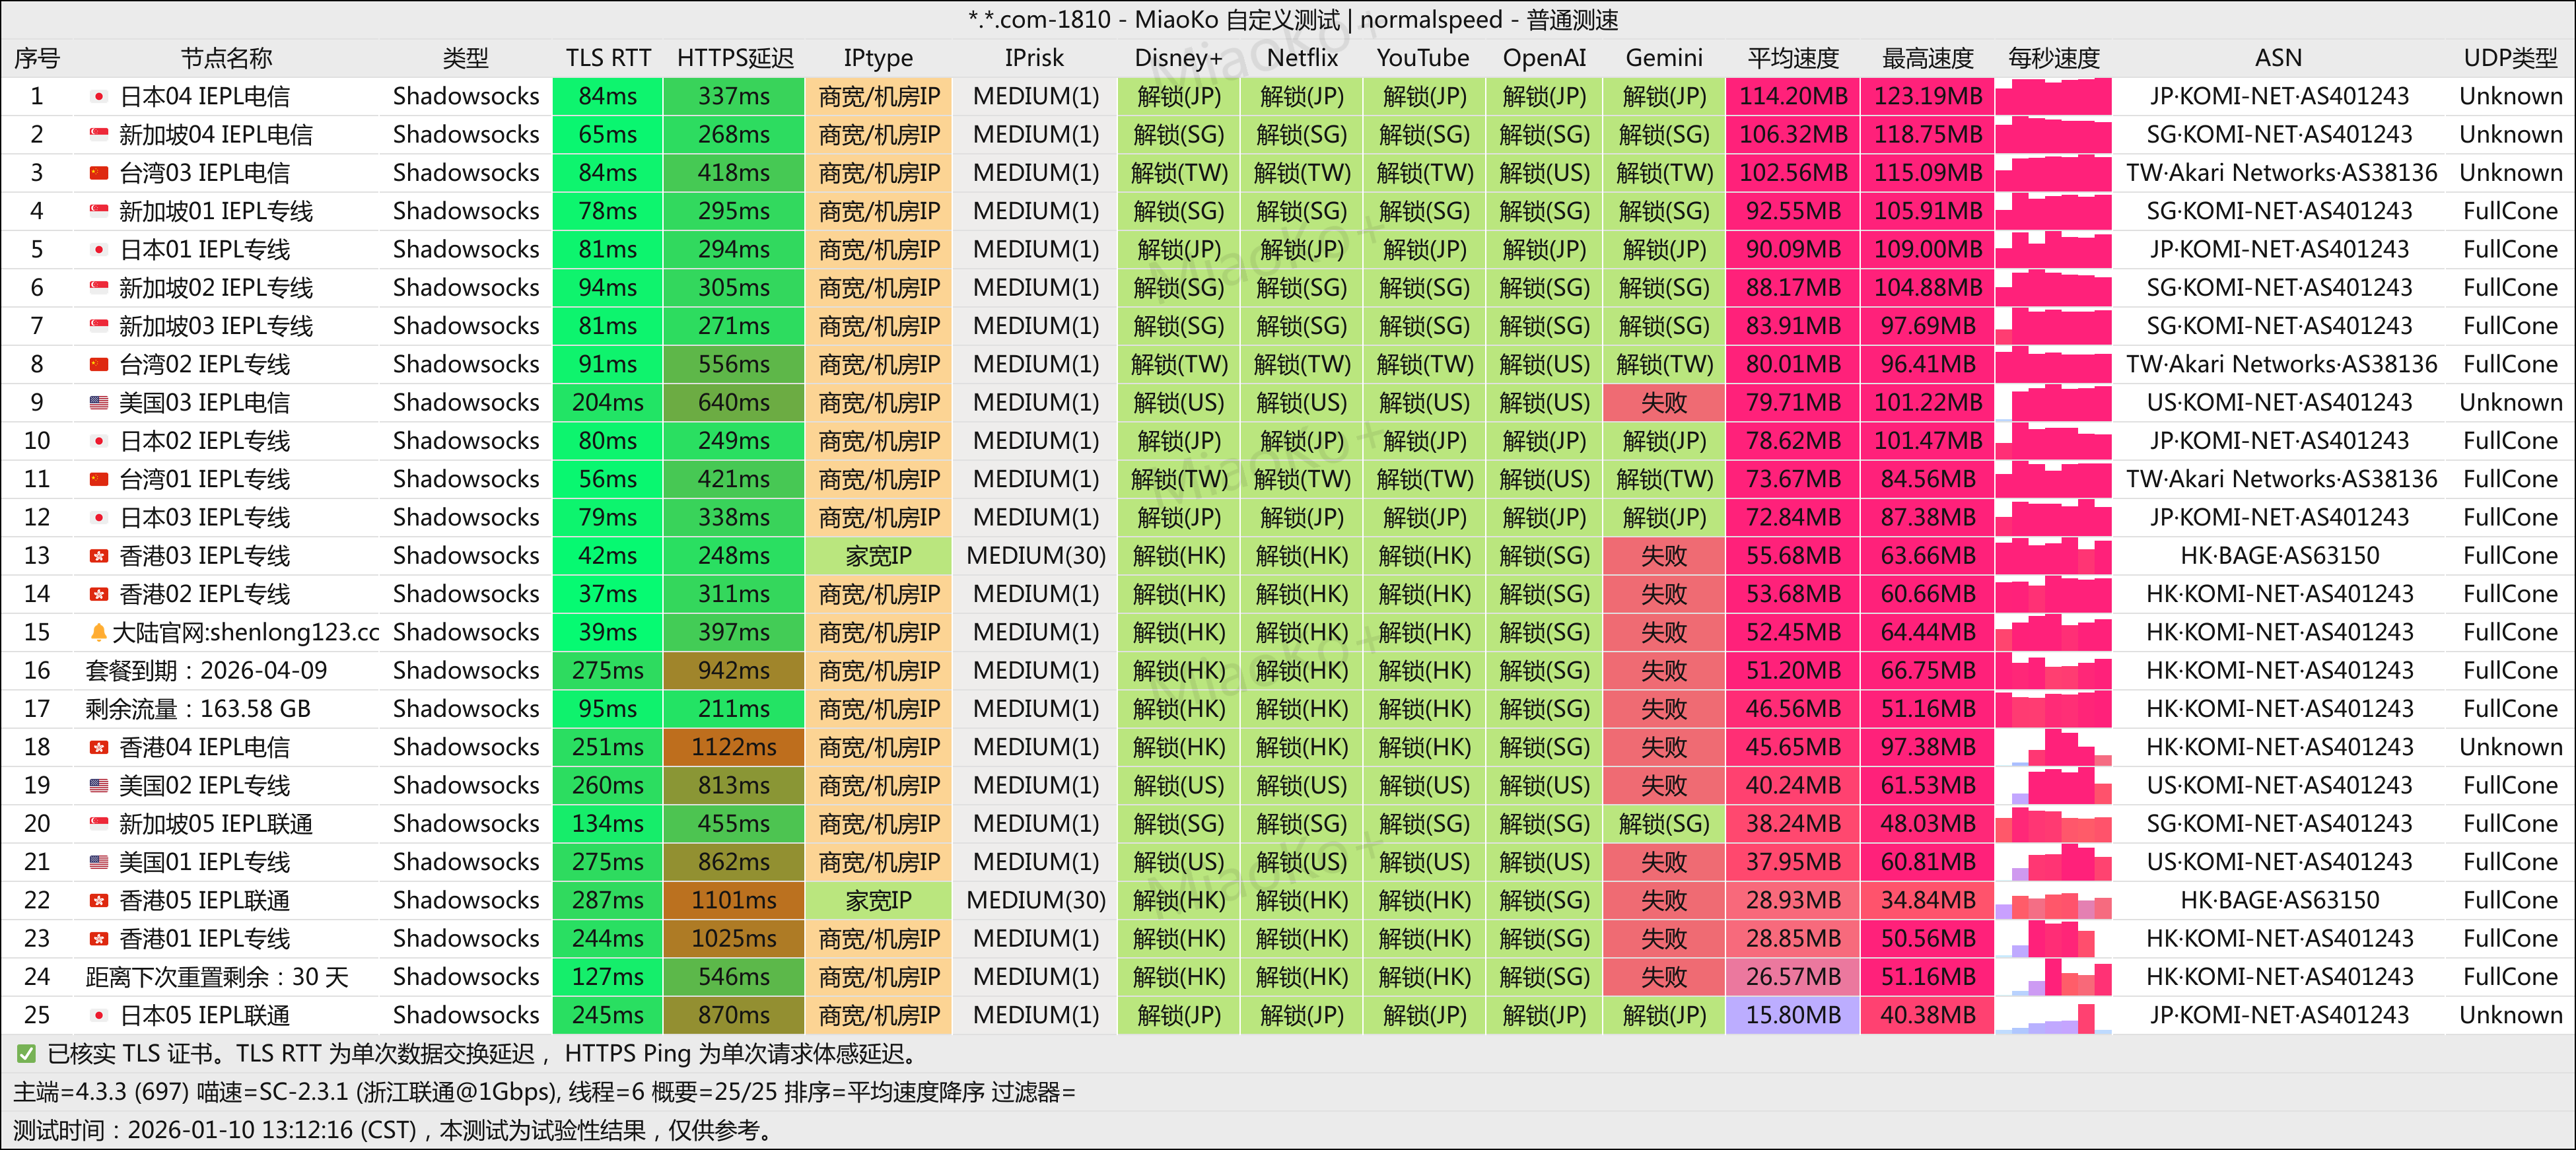Click the 节点名称 column header

point(226,58)
